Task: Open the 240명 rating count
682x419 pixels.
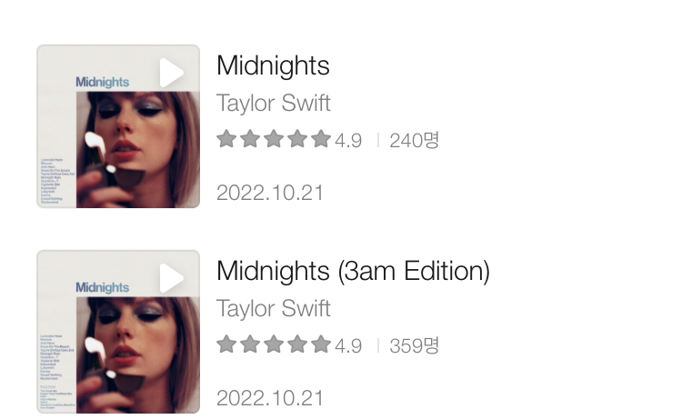Action: 414,140
